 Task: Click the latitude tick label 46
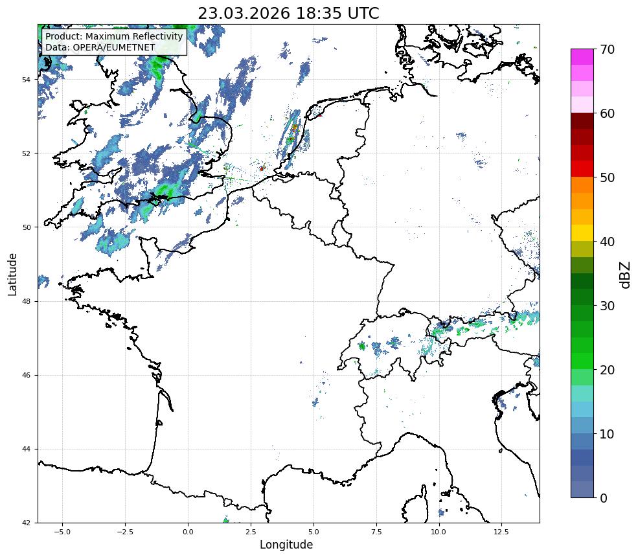(x=26, y=375)
